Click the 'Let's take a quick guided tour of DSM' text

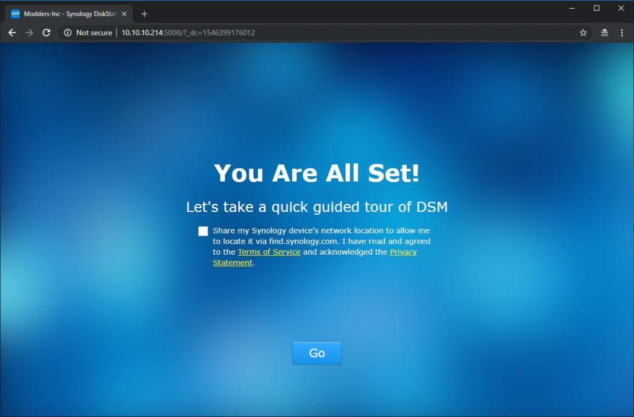click(x=316, y=207)
